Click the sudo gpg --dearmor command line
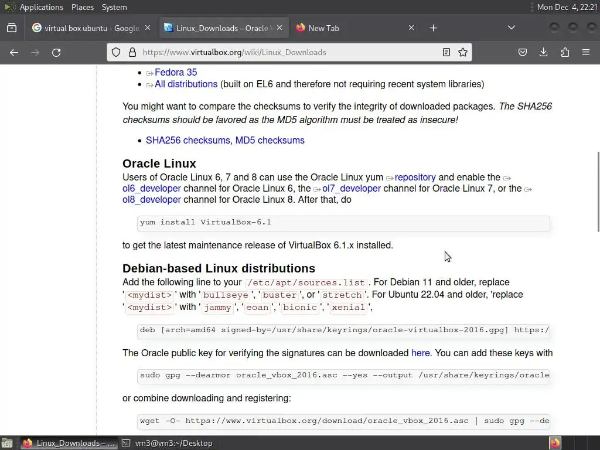This screenshot has height=450, width=600. tap(343, 376)
